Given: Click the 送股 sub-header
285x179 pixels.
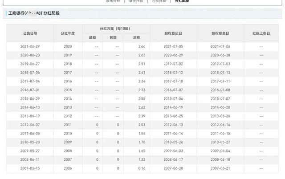Looking at the screenshot, I should point(92,37).
